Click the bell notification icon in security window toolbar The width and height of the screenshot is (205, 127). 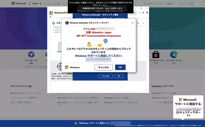[x=139, y=13]
